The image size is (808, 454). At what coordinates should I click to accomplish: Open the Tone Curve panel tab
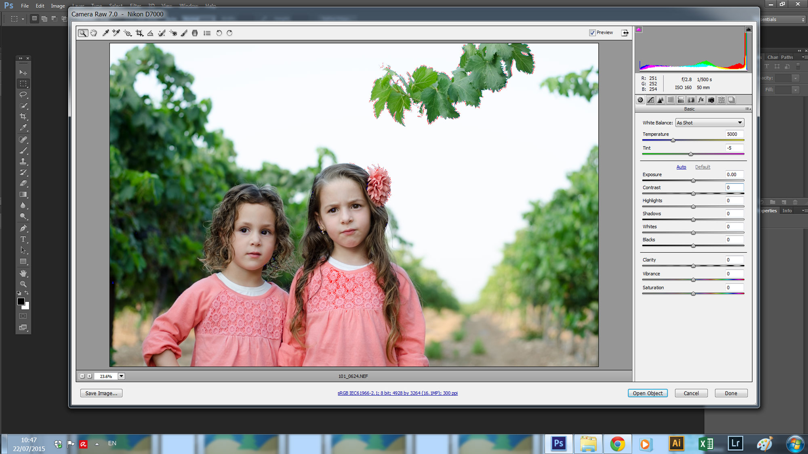(x=650, y=100)
